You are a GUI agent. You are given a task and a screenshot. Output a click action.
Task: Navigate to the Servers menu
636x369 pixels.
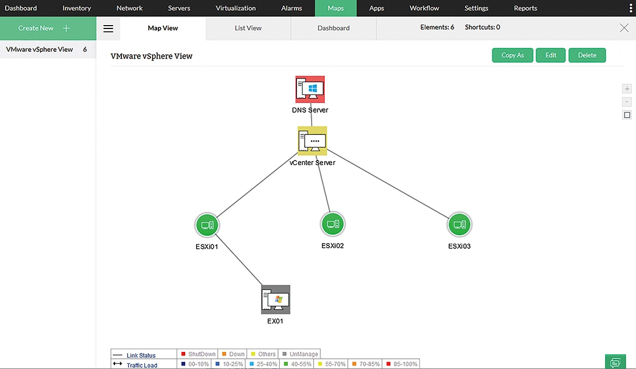(179, 8)
